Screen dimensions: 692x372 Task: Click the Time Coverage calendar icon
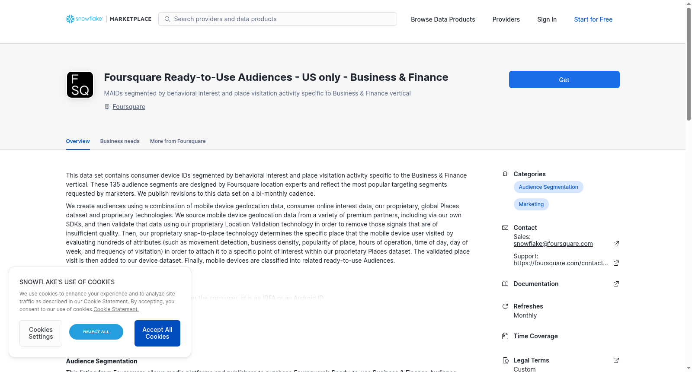pos(505,336)
